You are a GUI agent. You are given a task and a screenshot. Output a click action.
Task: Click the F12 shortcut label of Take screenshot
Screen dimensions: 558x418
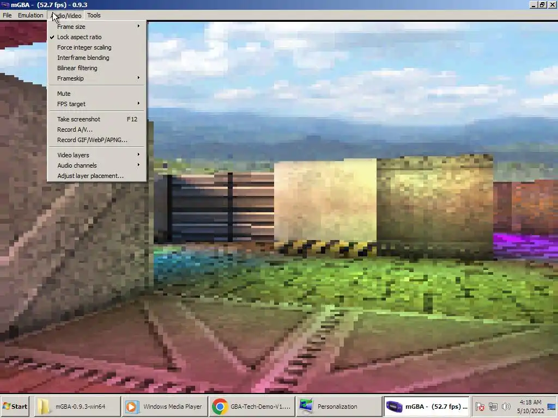[x=132, y=119]
